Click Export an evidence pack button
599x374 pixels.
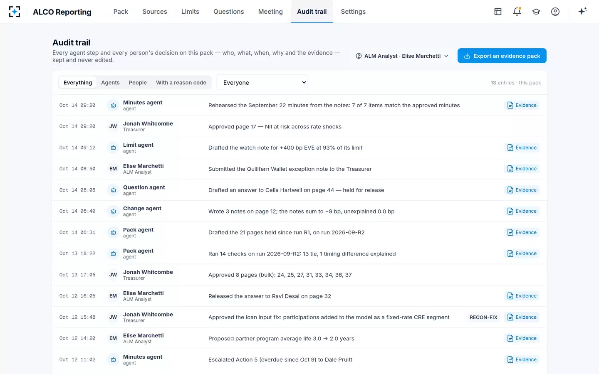pos(502,56)
